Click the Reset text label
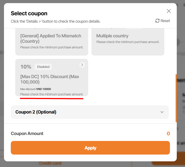Viewport: 185px width, 167px height. tap(165, 21)
